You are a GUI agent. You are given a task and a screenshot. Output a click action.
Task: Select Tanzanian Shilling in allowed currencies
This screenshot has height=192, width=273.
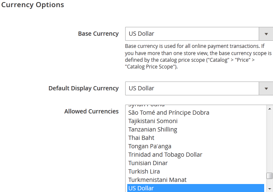coord(153,129)
